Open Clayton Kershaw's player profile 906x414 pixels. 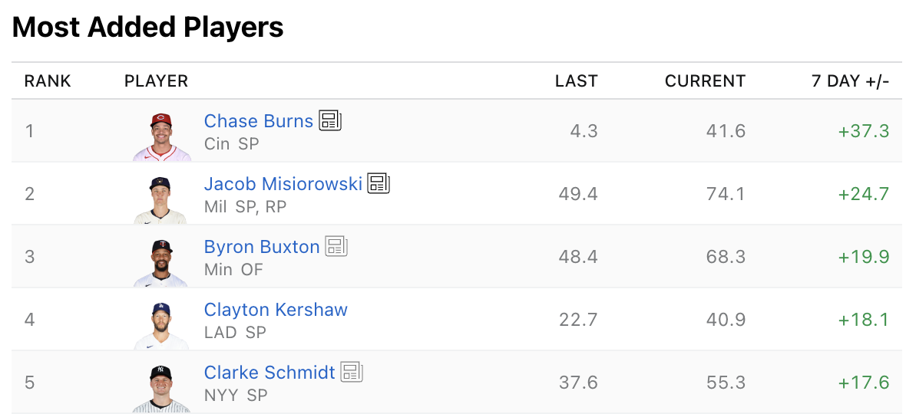[276, 310]
